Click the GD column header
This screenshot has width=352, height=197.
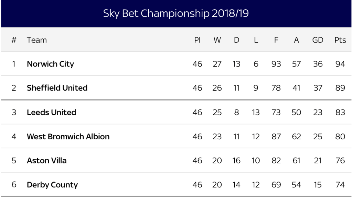pos(318,40)
